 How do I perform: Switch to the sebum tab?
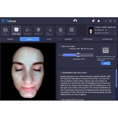tap(10, 39)
